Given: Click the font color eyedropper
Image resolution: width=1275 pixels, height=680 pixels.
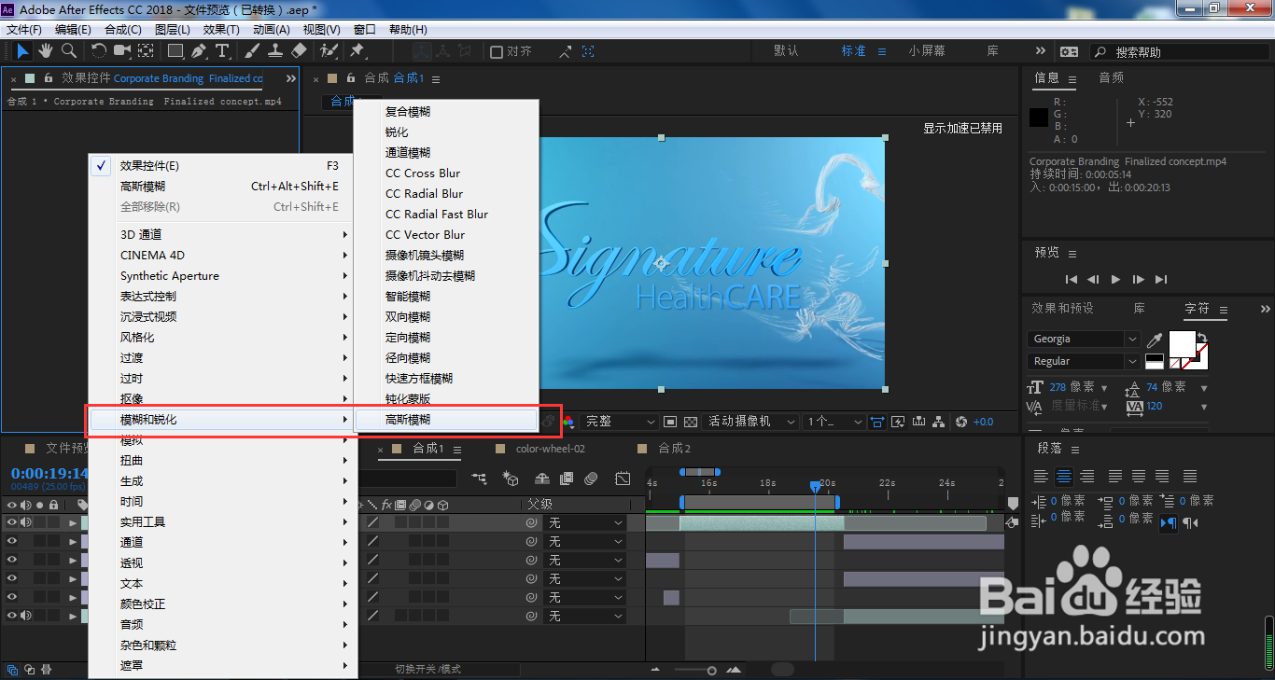Looking at the screenshot, I should coord(1155,340).
